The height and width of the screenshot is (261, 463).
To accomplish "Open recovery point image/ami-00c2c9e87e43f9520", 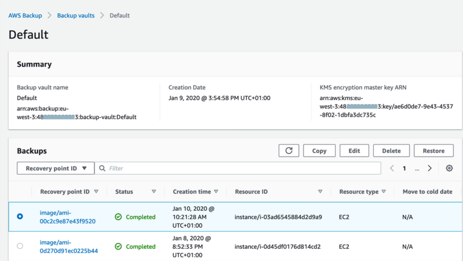I will tap(68, 217).
